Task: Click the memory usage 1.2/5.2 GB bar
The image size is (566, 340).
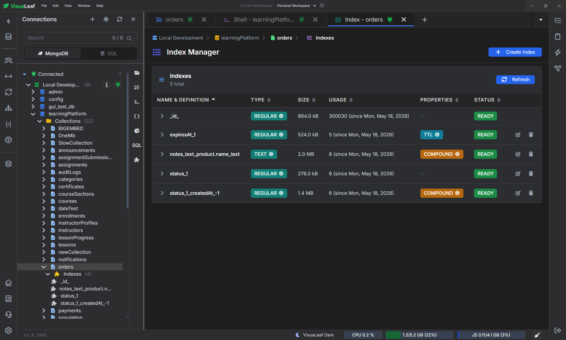Action: click(419, 335)
